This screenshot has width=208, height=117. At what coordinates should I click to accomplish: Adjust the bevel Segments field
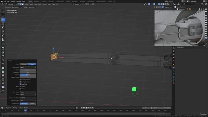coord(28,72)
